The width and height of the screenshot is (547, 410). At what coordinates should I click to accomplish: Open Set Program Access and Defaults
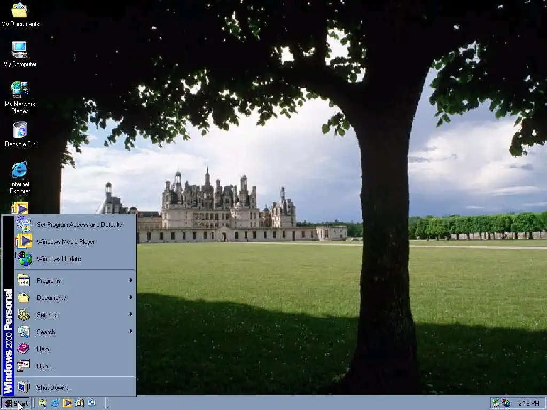(75, 225)
